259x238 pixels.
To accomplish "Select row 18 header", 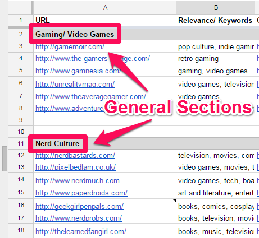I will click(21, 230).
